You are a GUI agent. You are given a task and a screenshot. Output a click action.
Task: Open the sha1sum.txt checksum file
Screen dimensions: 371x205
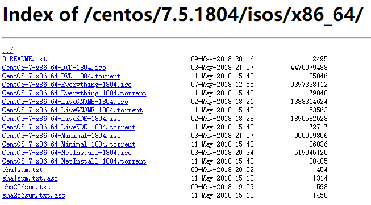click(x=23, y=170)
